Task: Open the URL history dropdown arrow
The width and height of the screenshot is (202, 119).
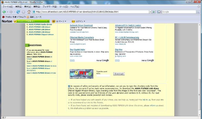Action: [x=150, y=12]
